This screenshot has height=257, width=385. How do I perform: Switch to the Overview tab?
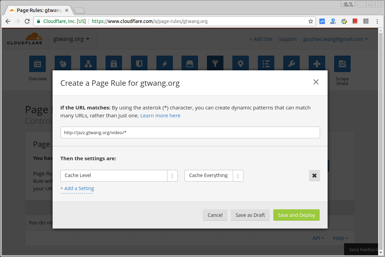37,64
